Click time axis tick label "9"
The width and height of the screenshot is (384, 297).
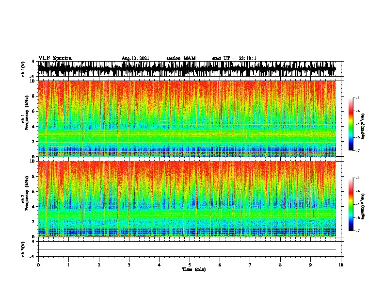[310, 264]
